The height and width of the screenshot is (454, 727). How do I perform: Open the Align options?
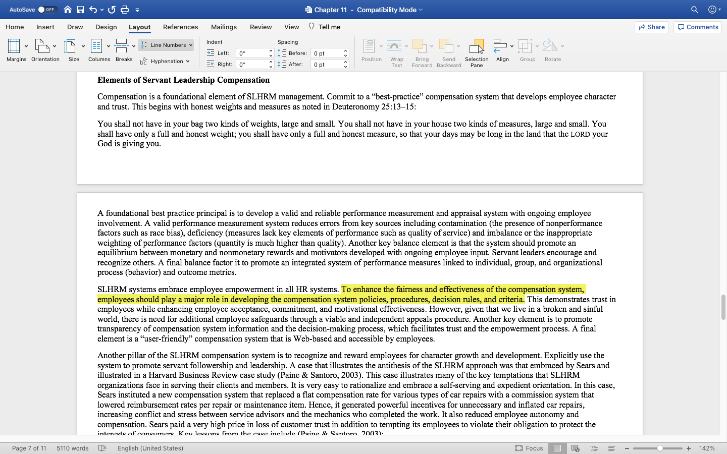[x=502, y=50]
